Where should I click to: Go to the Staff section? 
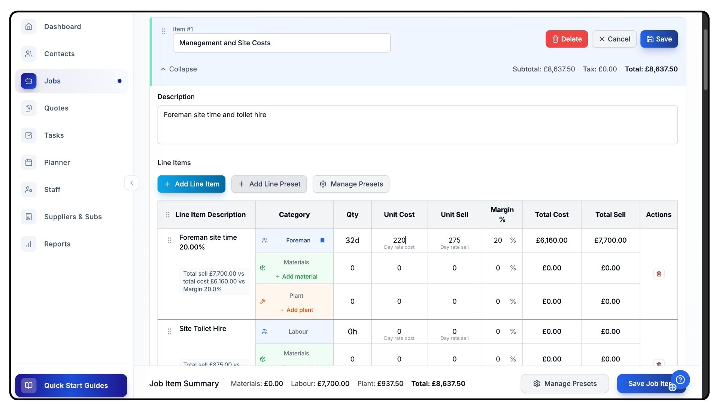[x=52, y=190]
